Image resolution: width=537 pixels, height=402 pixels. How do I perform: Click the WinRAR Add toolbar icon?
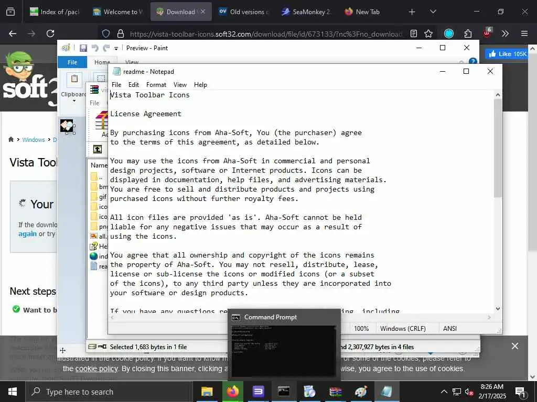101,125
